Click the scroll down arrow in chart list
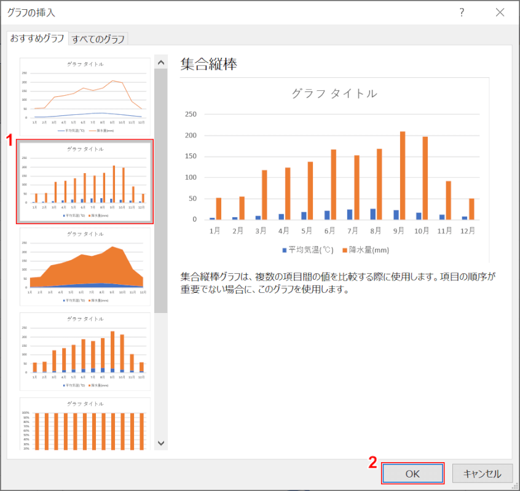Screen dimensions: 520x491 (x=161, y=443)
